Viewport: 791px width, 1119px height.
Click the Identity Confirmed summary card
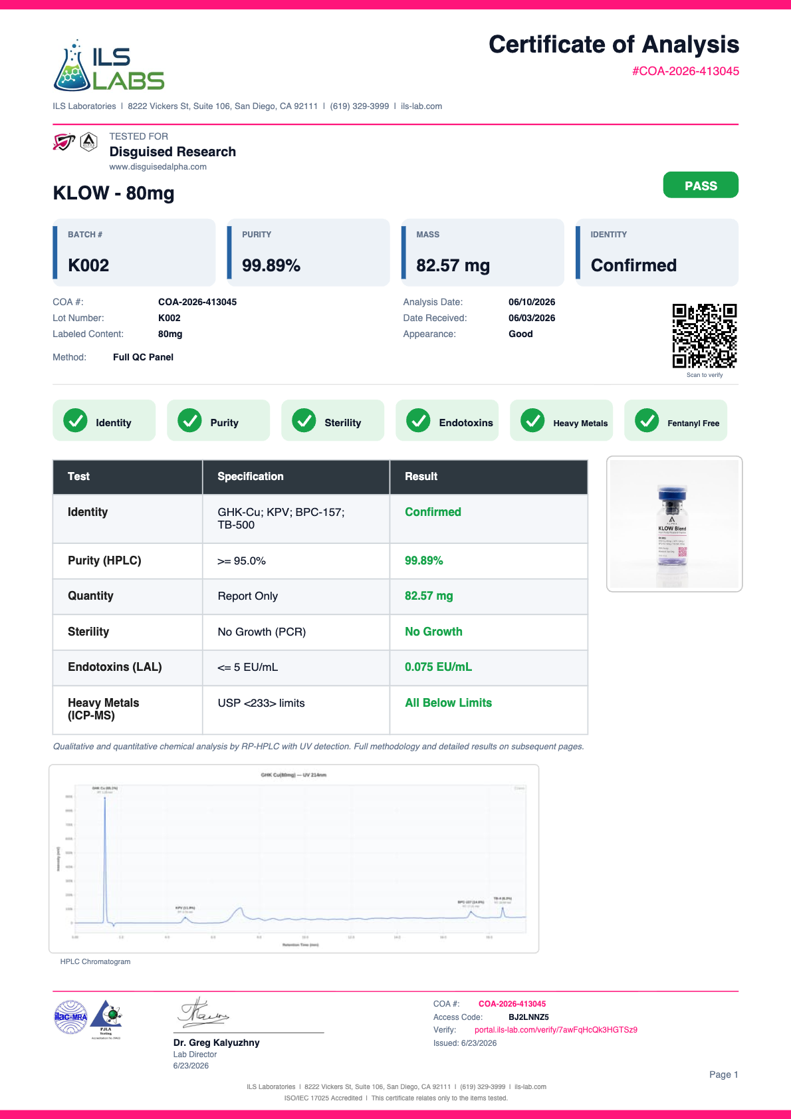(657, 253)
